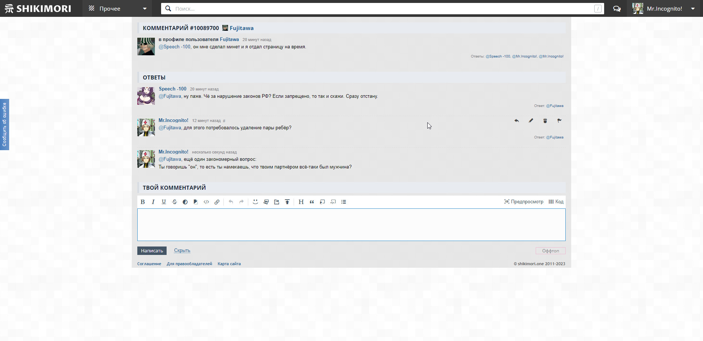This screenshot has width=703, height=341.
Task: Switch the editor to Код source mode
Action: coord(556,202)
